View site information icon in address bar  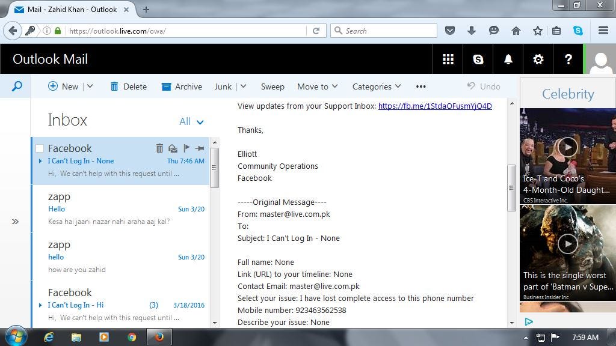coord(46,31)
